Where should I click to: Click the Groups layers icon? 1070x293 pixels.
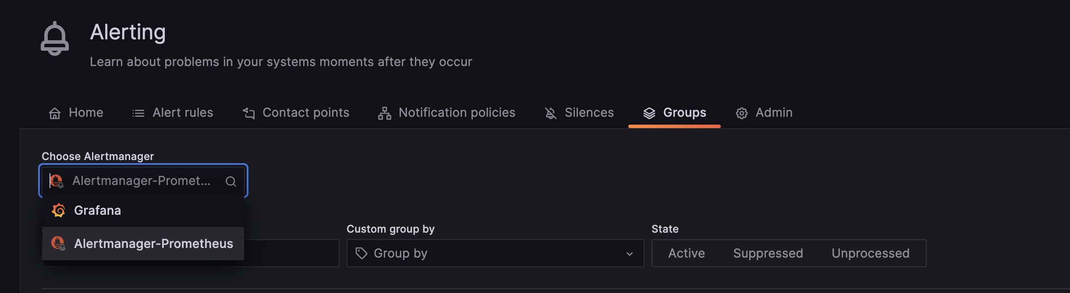click(649, 113)
